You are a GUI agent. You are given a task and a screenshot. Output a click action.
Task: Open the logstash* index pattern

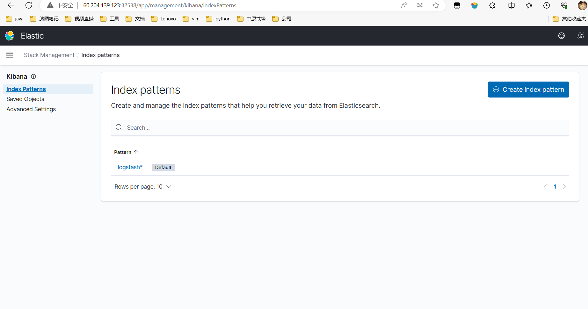(x=130, y=167)
